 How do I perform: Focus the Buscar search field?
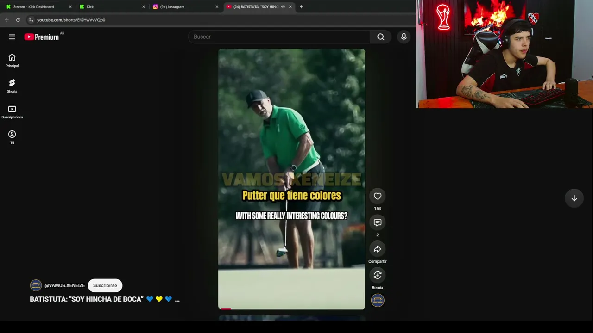pos(279,37)
